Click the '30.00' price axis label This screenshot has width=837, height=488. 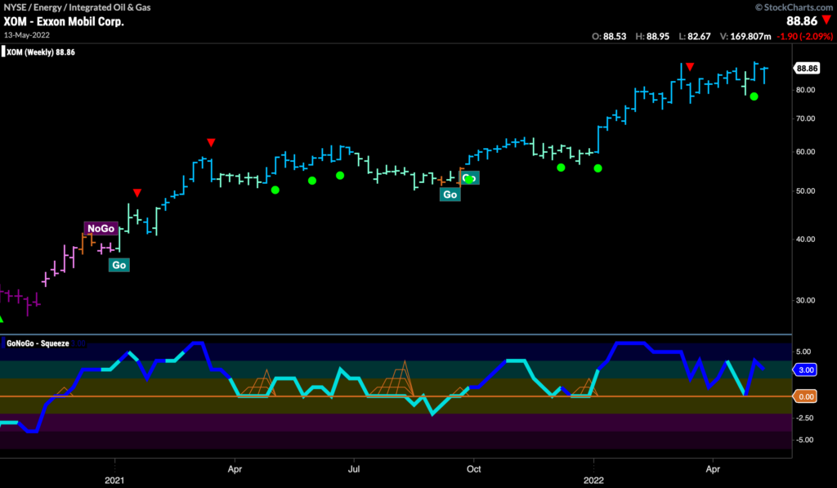coord(805,300)
